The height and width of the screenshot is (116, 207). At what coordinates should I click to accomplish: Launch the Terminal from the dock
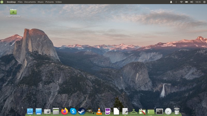pos(159,112)
